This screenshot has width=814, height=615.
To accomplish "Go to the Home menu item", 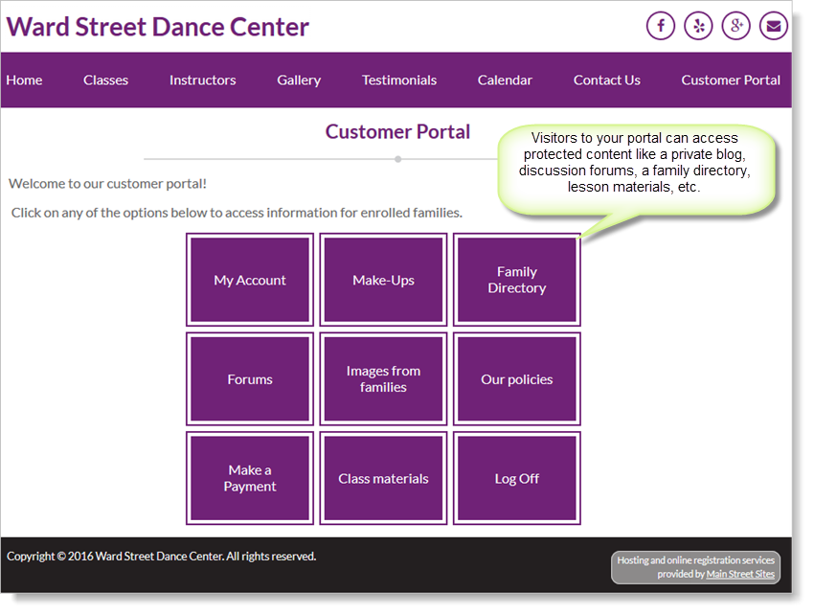I will tap(24, 80).
